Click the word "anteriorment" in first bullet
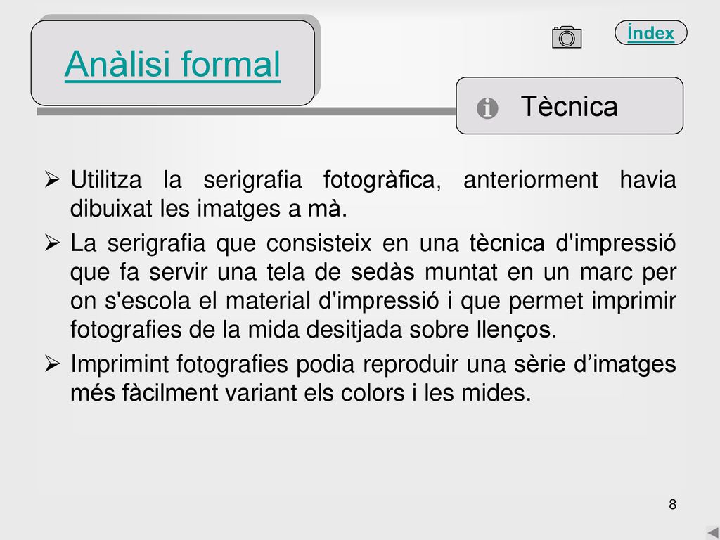The height and width of the screenshot is (540, 720). [530, 179]
